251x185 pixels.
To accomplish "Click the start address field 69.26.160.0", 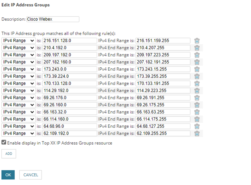I will coord(70,105).
